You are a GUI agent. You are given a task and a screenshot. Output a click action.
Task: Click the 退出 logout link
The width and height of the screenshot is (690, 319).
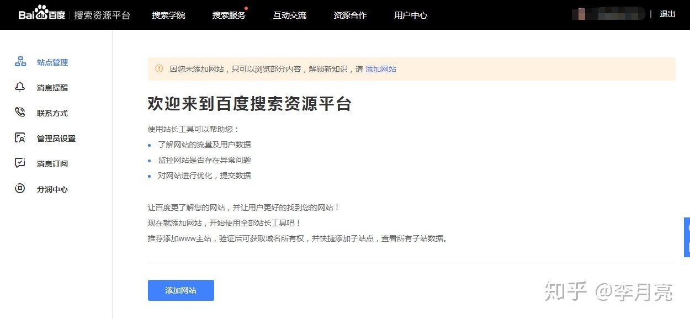(x=667, y=14)
